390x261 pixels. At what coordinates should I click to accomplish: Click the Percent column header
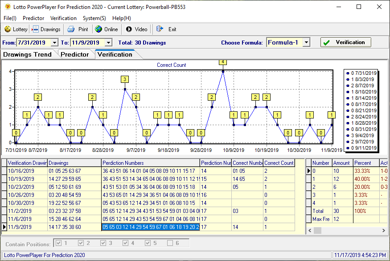pyautogui.click(x=366, y=163)
